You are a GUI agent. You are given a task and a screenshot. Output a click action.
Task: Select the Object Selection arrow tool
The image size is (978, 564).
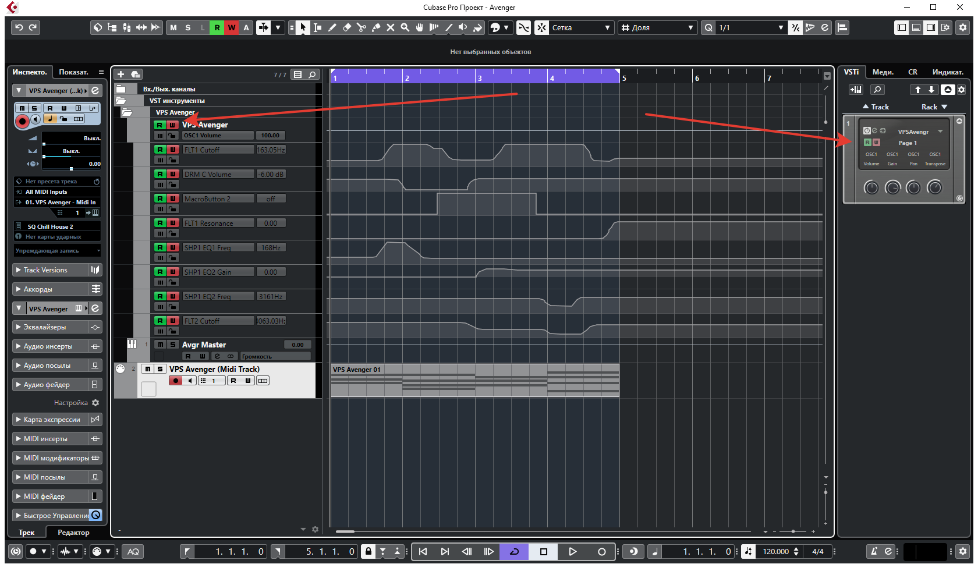point(303,27)
